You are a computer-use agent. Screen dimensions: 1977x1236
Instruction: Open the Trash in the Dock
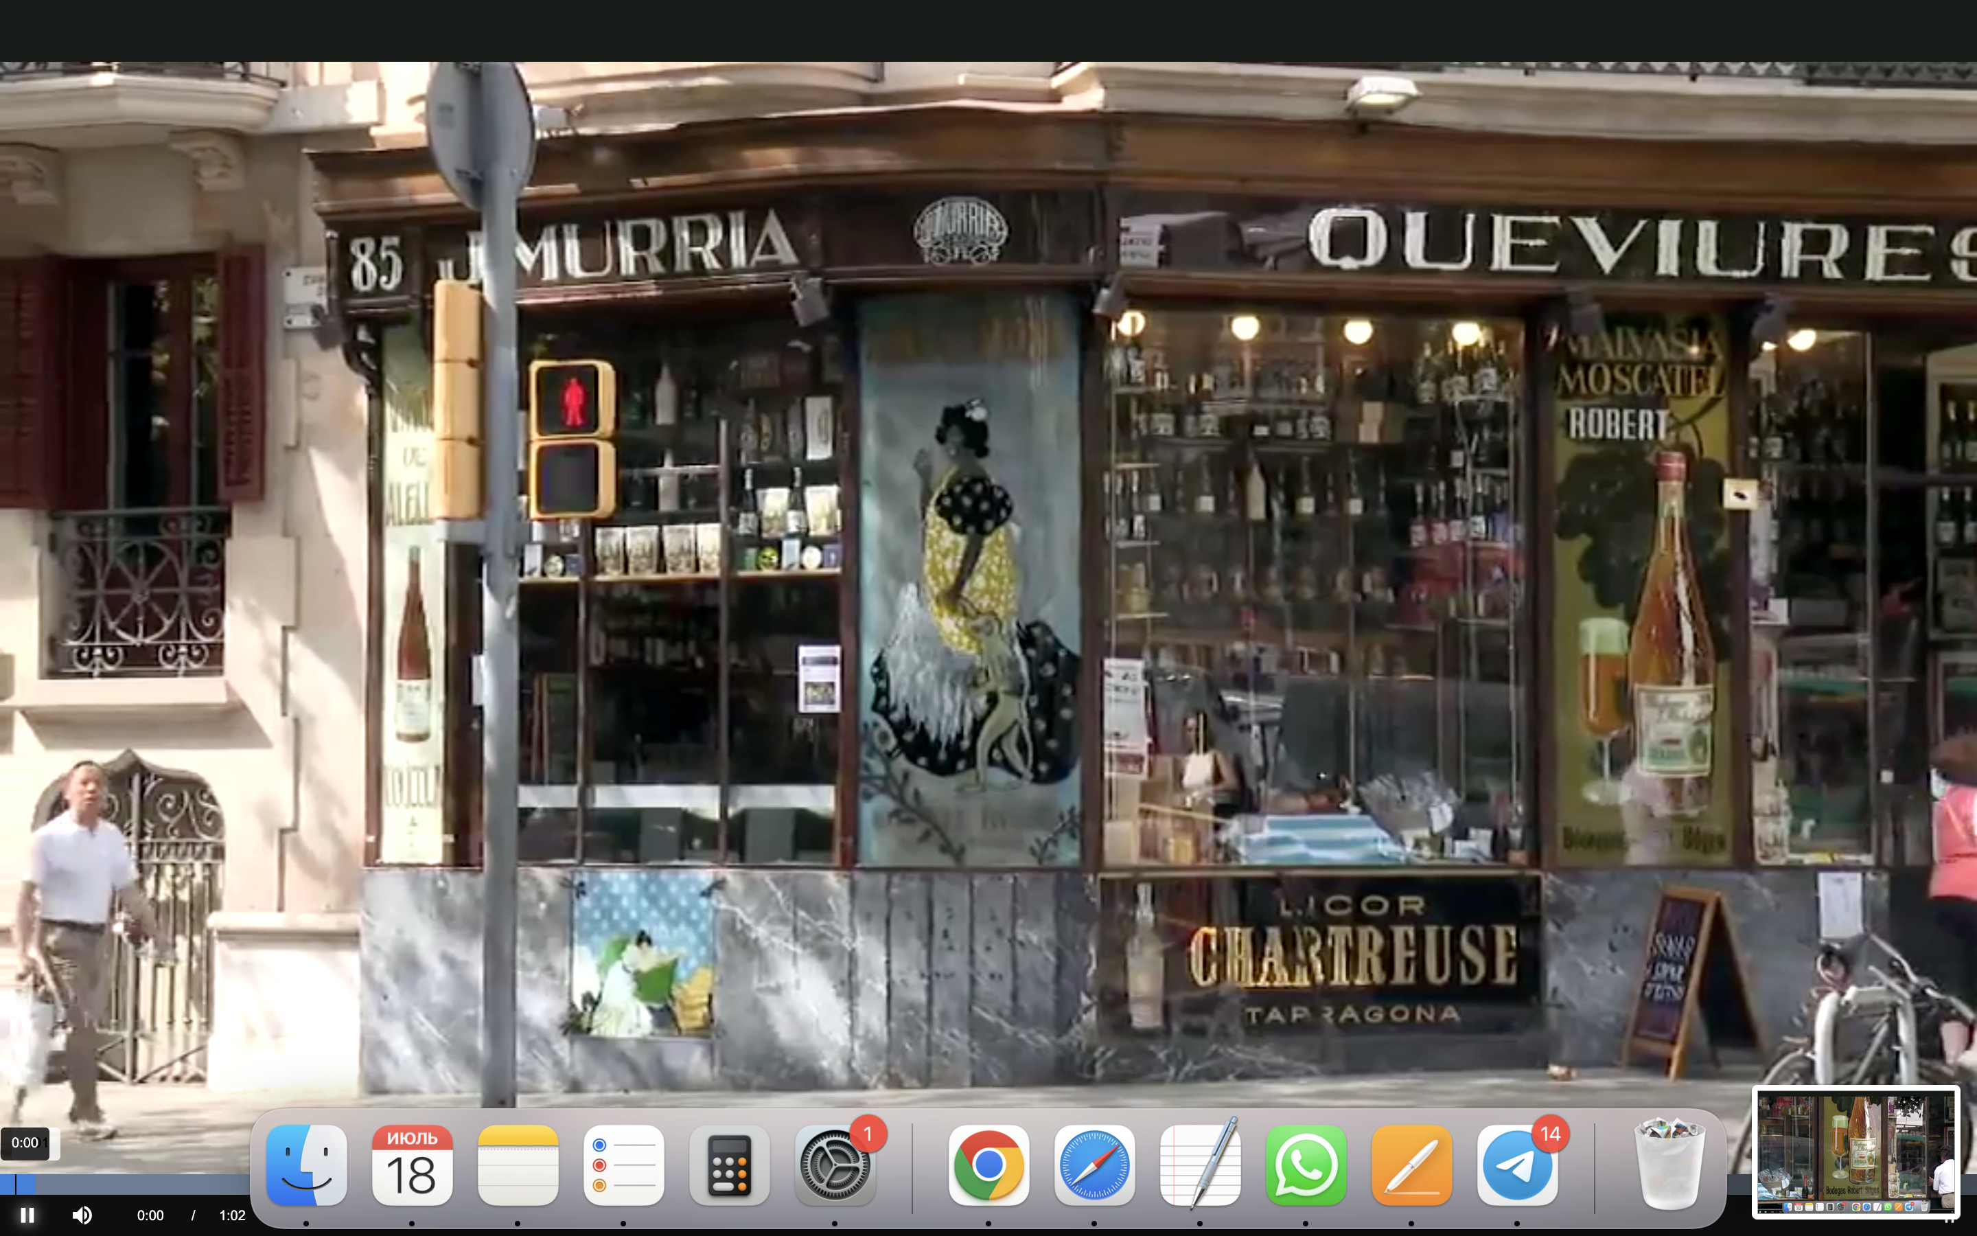pos(1669,1165)
